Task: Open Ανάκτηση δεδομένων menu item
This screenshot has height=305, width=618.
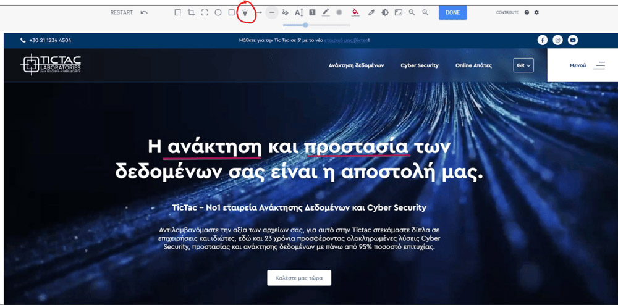Action: 357,65
